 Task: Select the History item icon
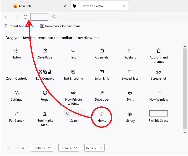tap(16, 51)
